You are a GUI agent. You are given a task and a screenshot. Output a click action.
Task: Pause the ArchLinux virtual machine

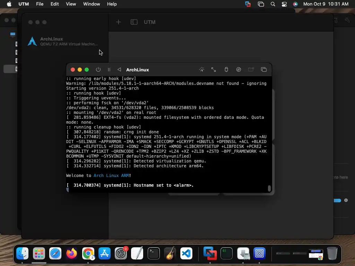(x=109, y=69)
